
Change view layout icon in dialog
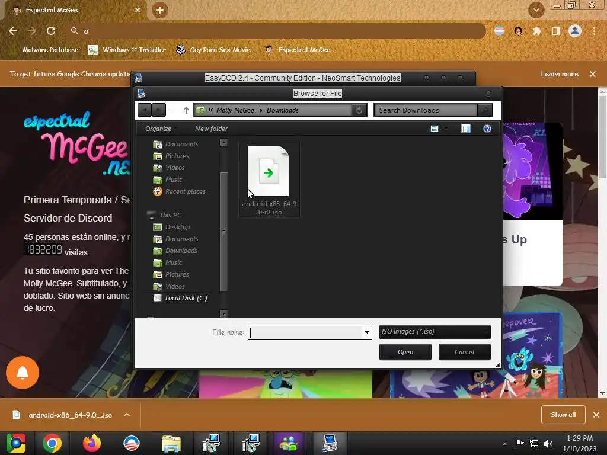(x=435, y=129)
